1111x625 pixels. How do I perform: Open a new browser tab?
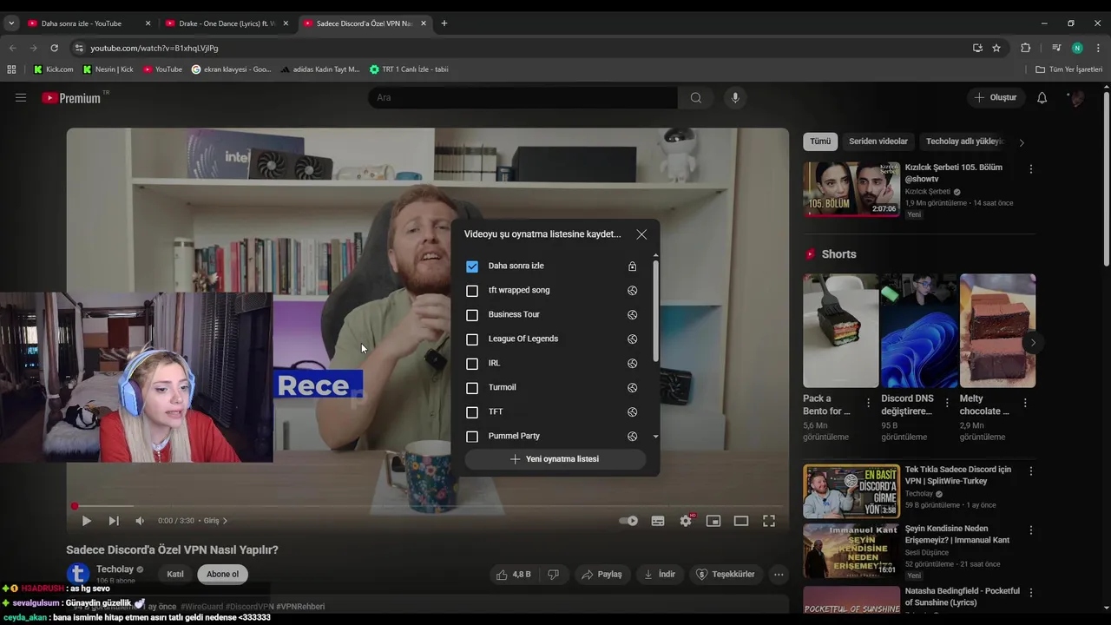tap(444, 23)
